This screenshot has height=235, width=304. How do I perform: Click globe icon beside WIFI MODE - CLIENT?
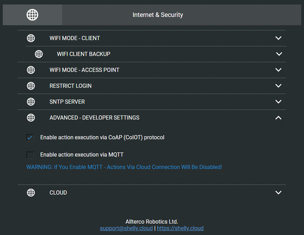click(x=31, y=38)
